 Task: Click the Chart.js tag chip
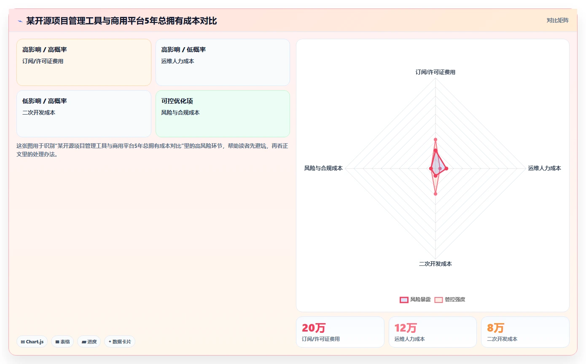click(32, 342)
